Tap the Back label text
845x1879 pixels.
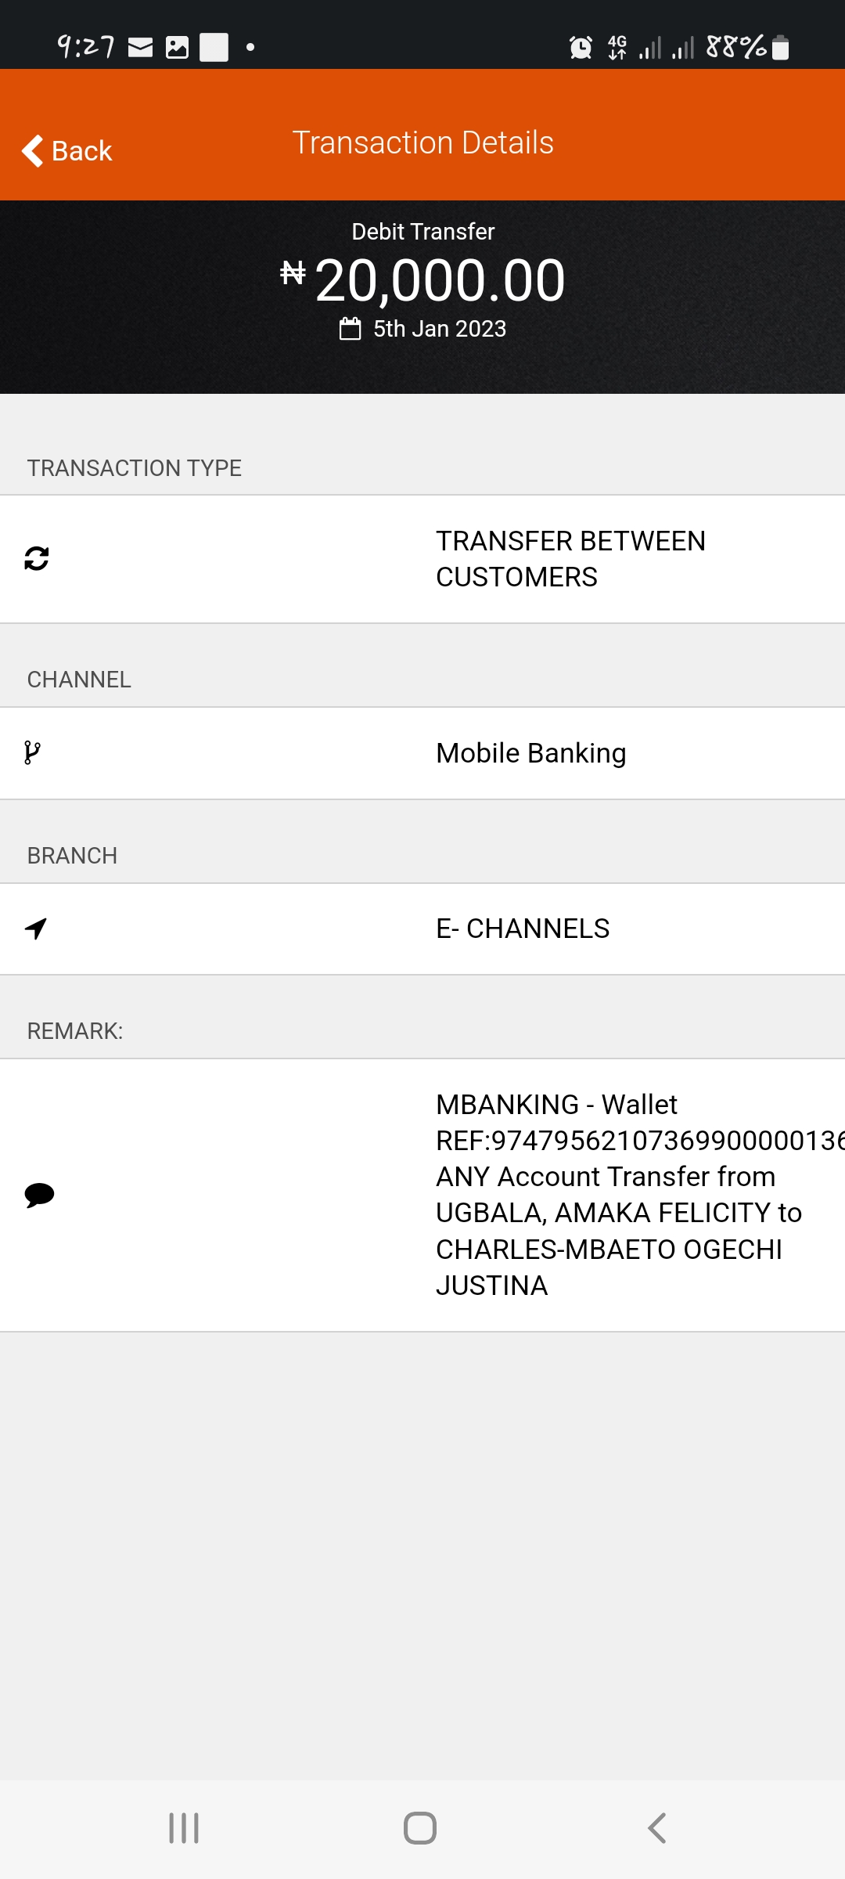[81, 151]
